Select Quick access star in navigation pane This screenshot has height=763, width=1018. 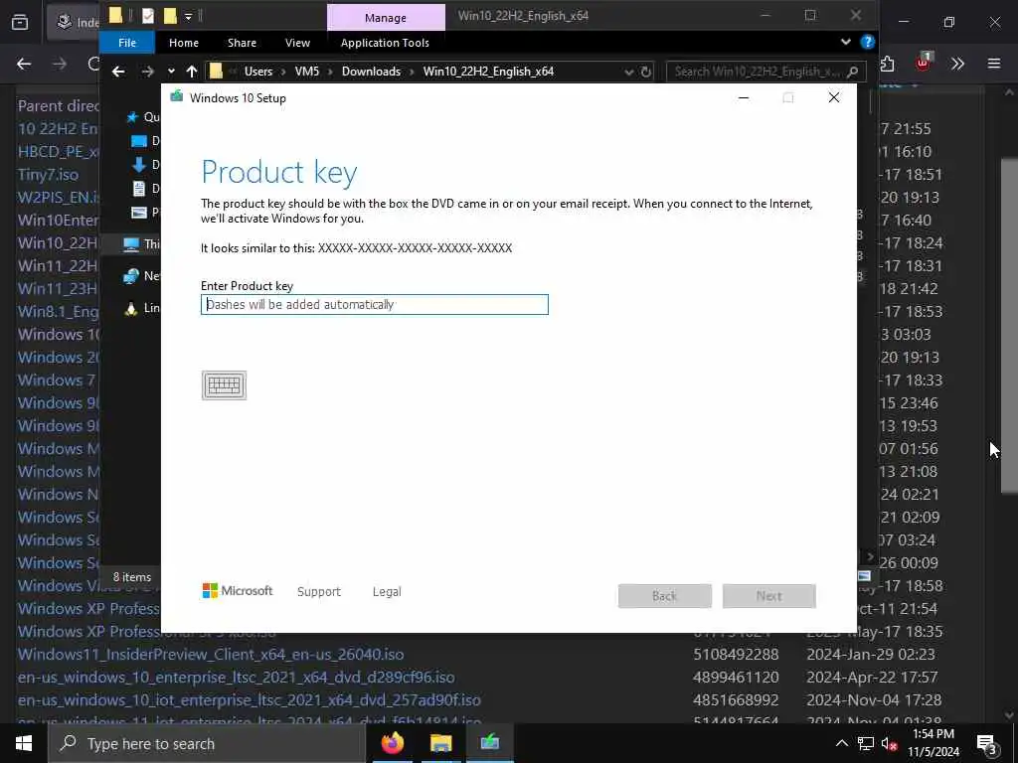[x=132, y=117]
